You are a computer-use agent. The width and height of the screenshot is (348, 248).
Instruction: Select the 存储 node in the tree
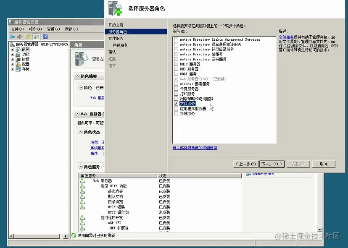coord(26,69)
